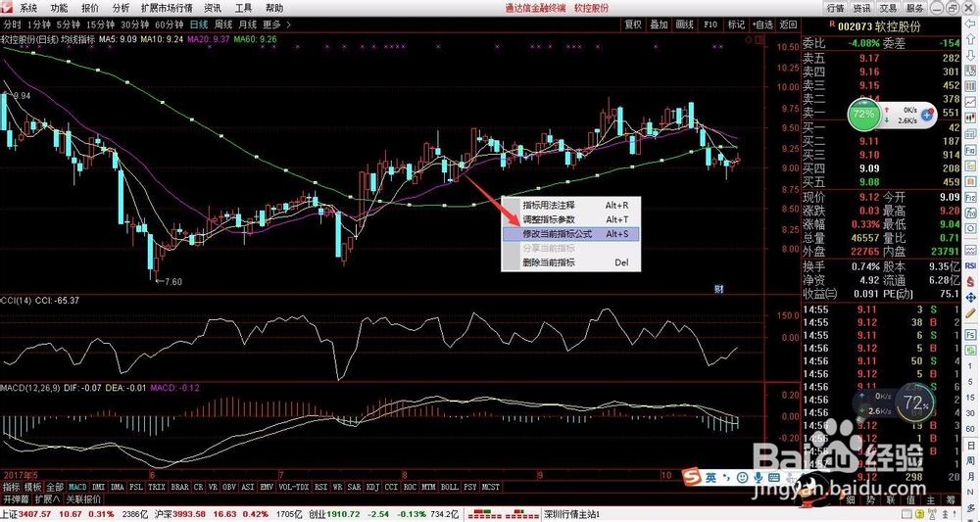Screen dimensions: 980x522
Task: Switch to 分时 chart period
Action: [13, 25]
